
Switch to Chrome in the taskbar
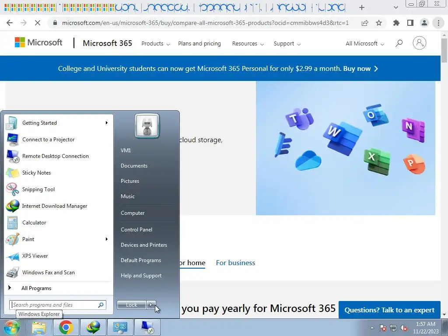66,327
